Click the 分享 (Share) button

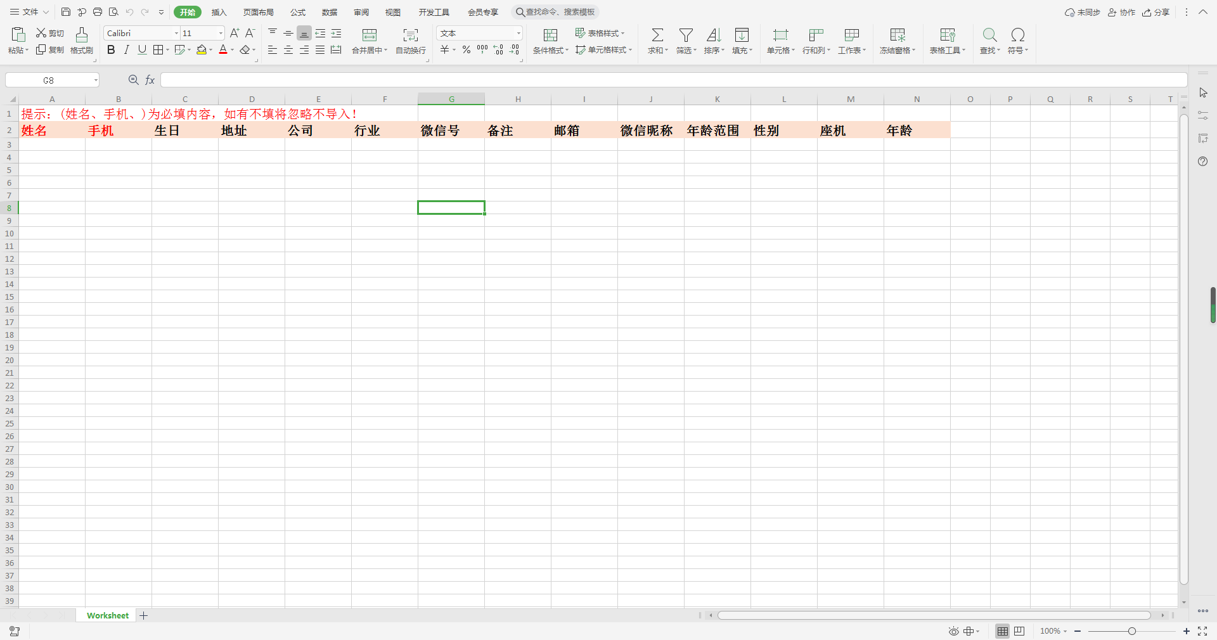[x=1156, y=12]
